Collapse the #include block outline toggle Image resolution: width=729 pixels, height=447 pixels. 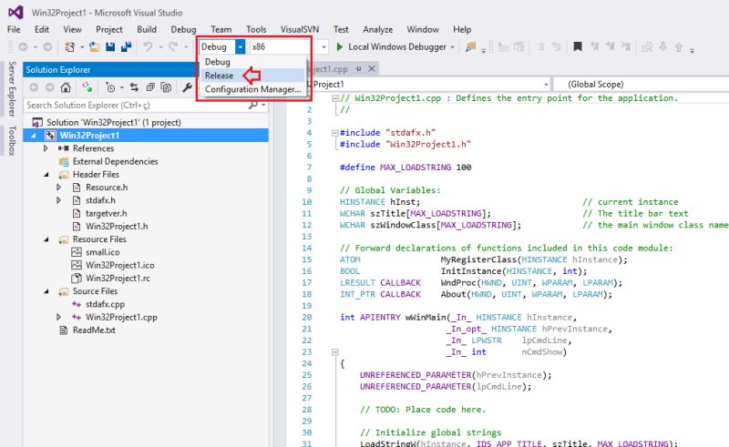(334, 133)
